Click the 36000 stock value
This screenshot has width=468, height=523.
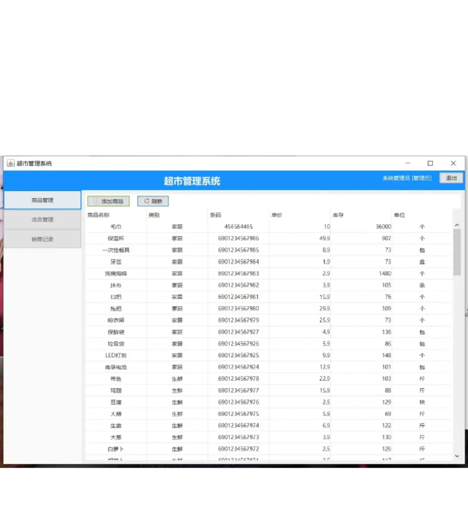(383, 227)
